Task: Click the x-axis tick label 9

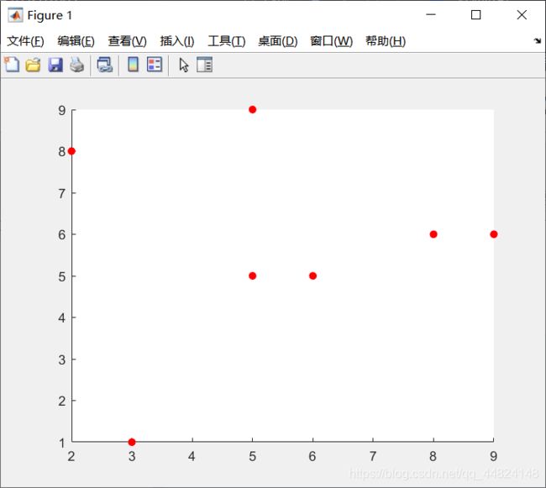Action: 493,456
